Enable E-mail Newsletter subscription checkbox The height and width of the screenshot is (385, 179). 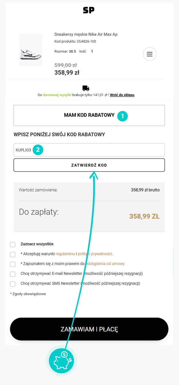[13, 274]
